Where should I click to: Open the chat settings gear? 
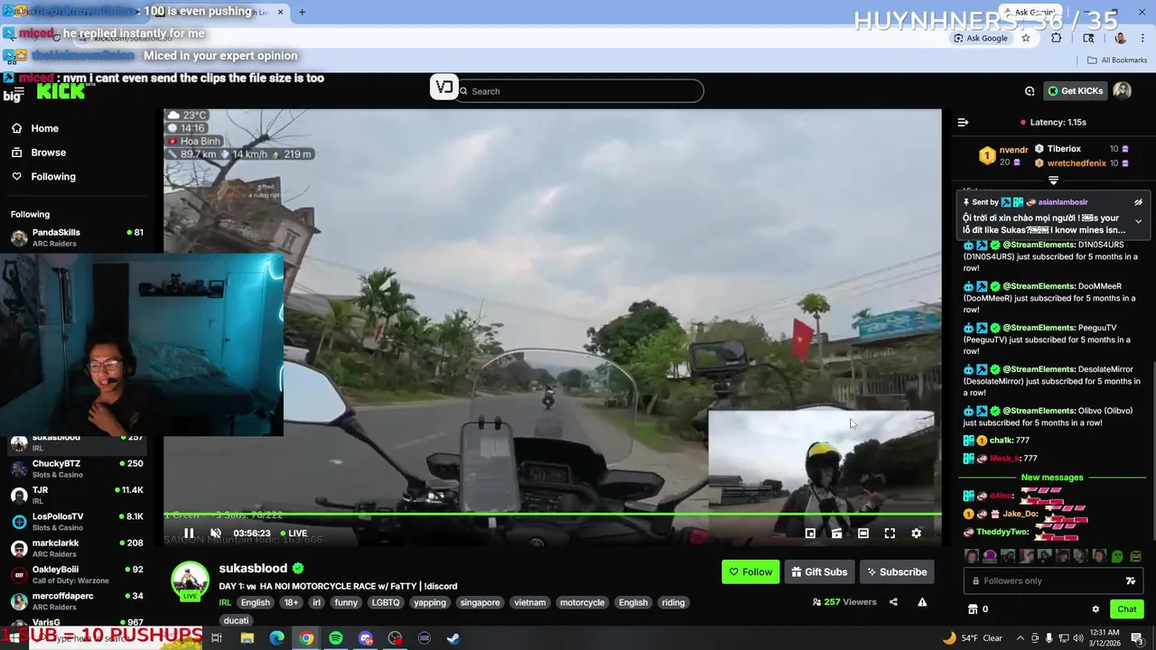[1095, 609]
